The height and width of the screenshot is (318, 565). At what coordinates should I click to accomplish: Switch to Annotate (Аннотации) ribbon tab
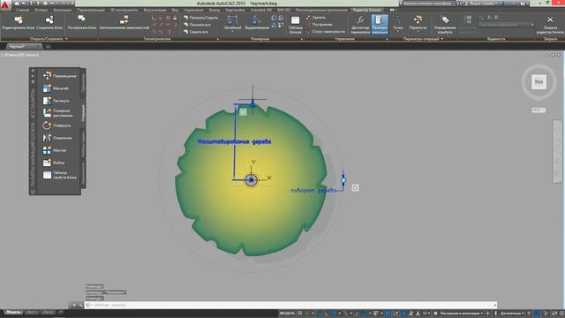click(x=63, y=10)
